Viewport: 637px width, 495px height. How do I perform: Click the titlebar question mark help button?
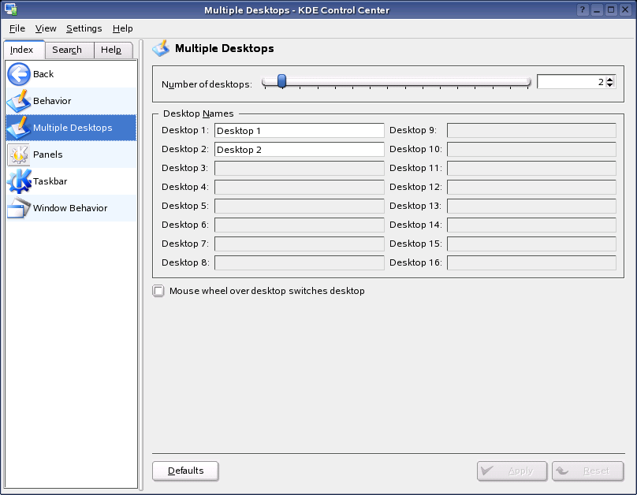[x=582, y=9]
